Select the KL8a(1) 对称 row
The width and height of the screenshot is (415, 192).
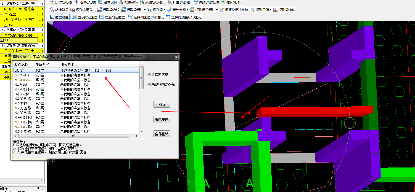point(76,89)
